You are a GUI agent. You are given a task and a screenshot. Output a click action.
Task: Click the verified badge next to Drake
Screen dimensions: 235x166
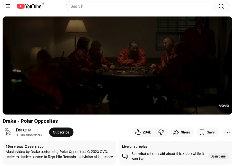pyautogui.click(x=29, y=130)
